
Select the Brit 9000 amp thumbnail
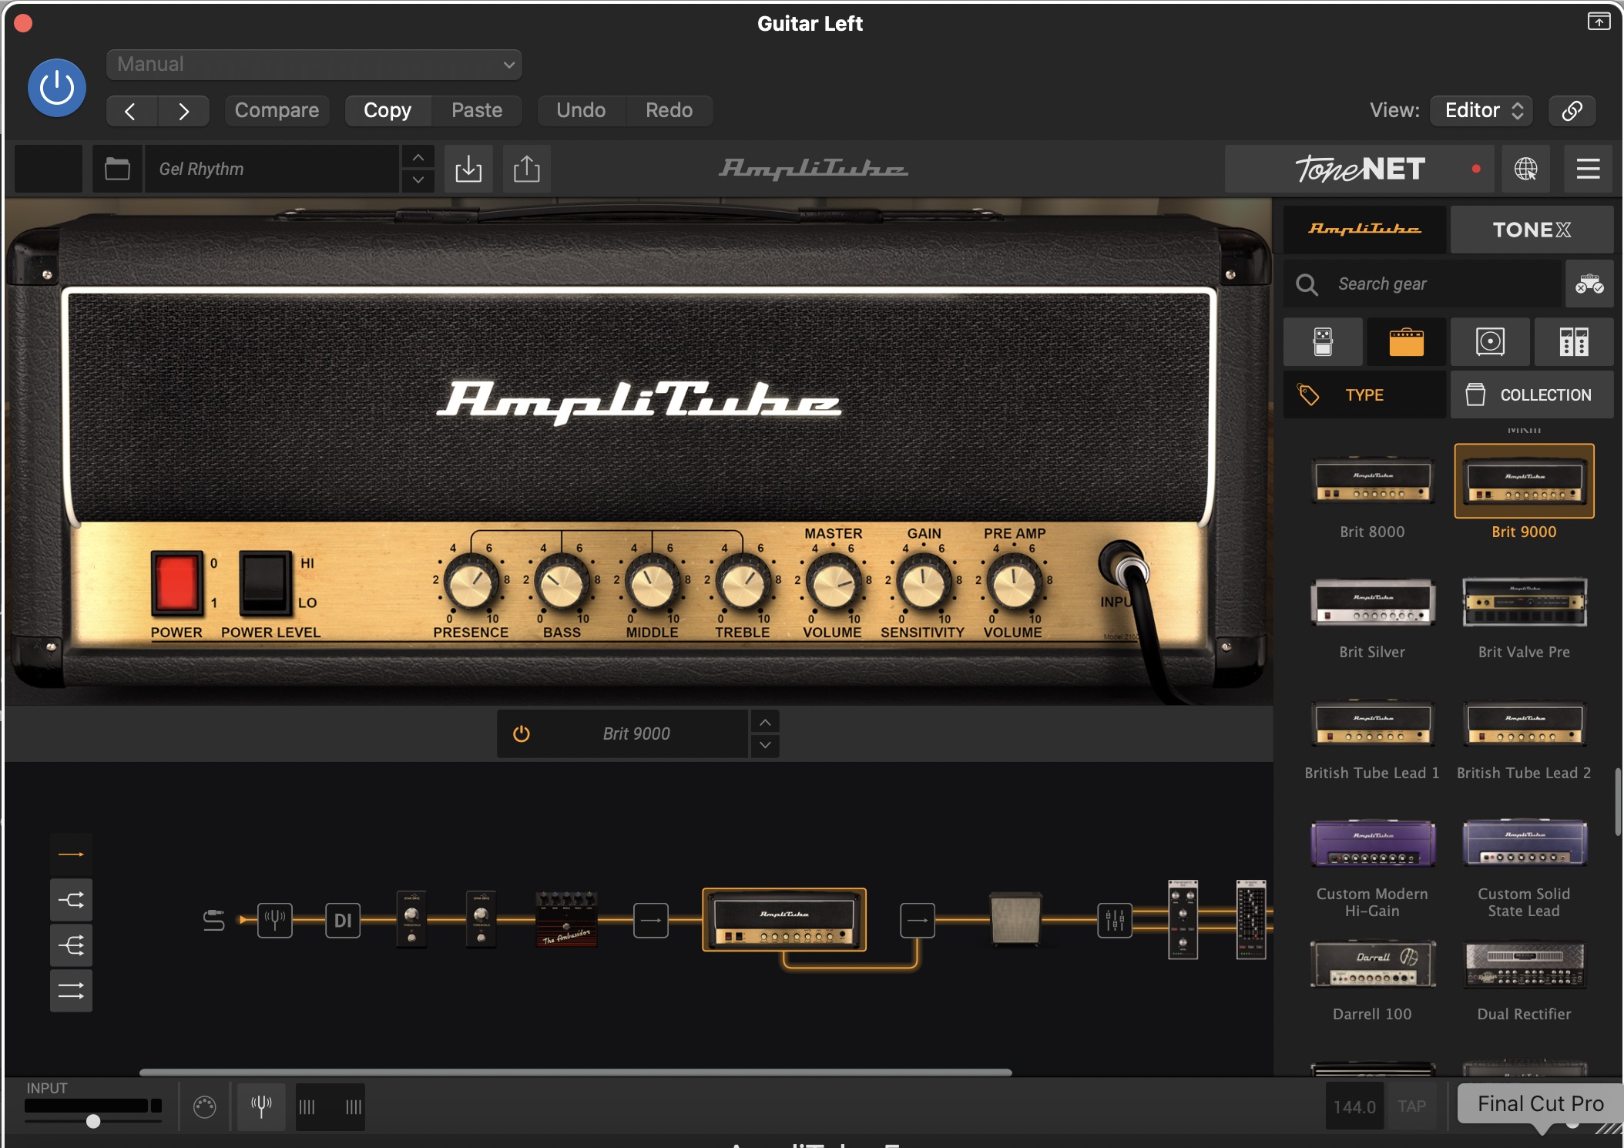pyautogui.click(x=1524, y=481)
